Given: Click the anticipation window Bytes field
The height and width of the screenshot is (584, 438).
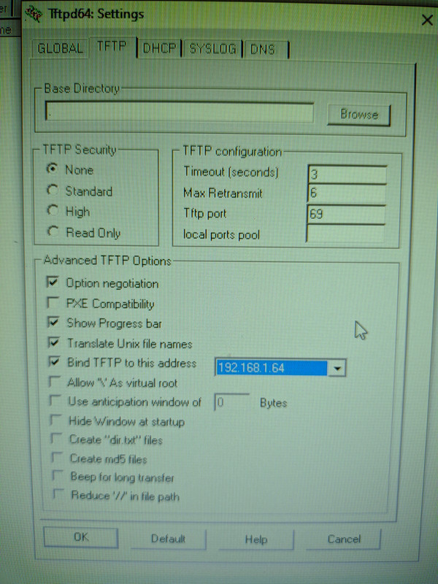Looking at the screenshot, I should point(231,402).
